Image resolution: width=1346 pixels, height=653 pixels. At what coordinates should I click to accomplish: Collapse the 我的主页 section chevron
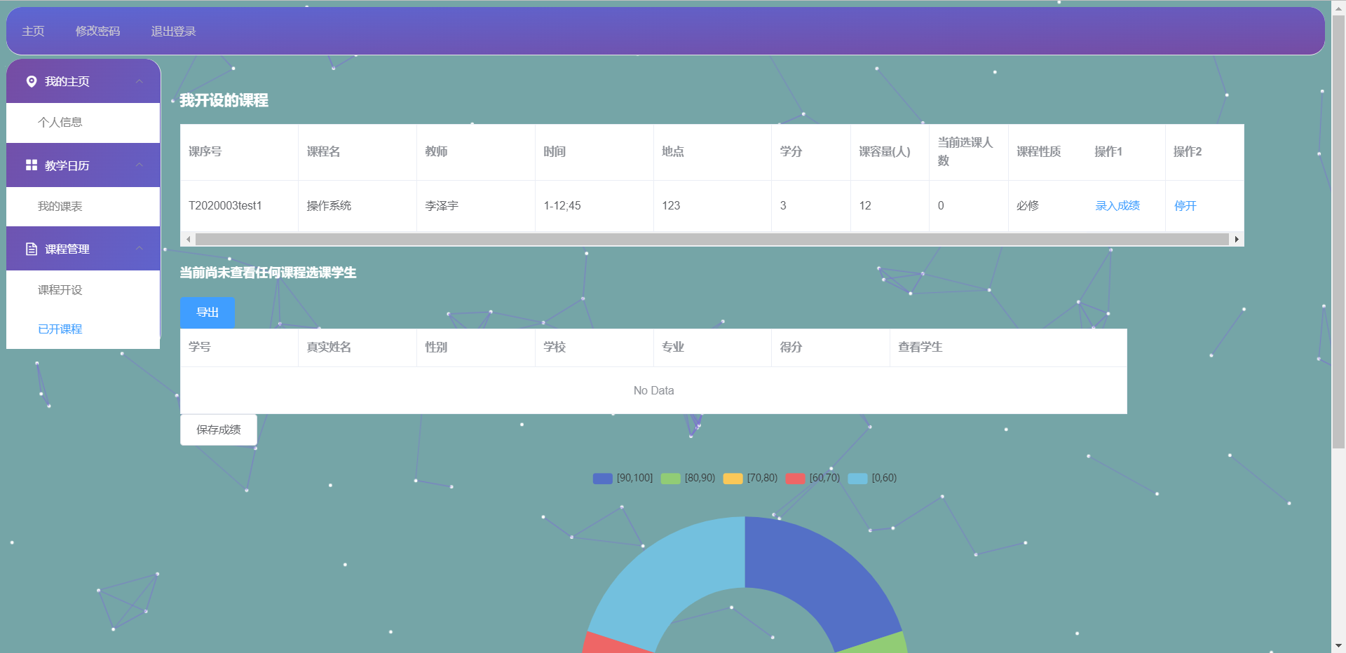140,81
